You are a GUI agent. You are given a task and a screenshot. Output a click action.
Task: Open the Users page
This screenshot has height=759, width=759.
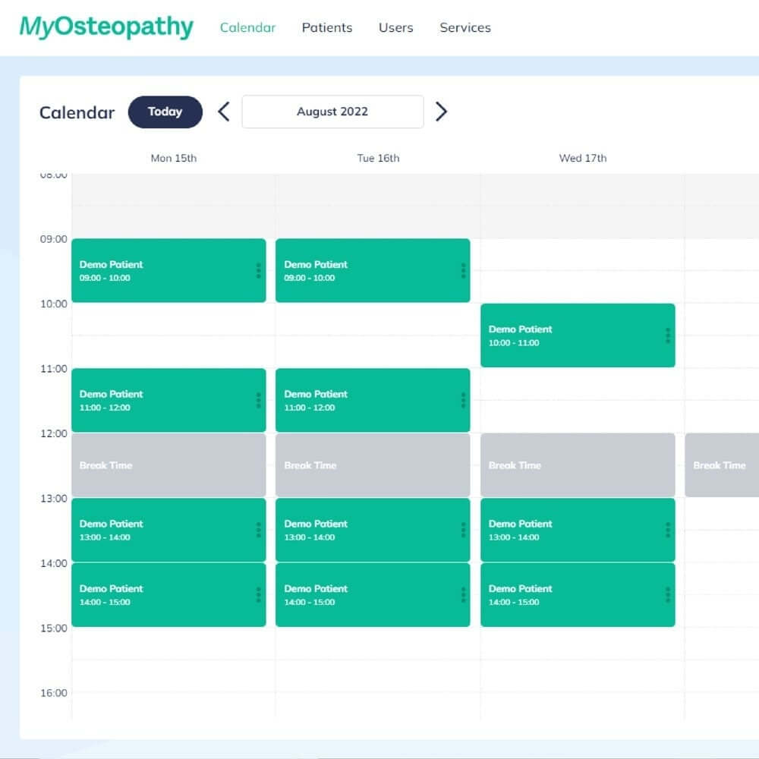[395, 27]
